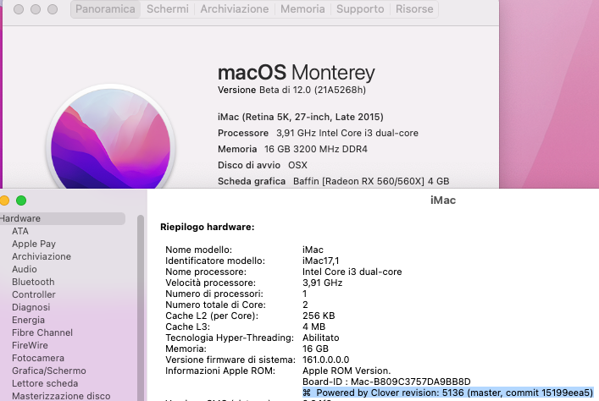Select Apple Pay in the sidebar
Screen dimensions: 599x401
(34, 244)
